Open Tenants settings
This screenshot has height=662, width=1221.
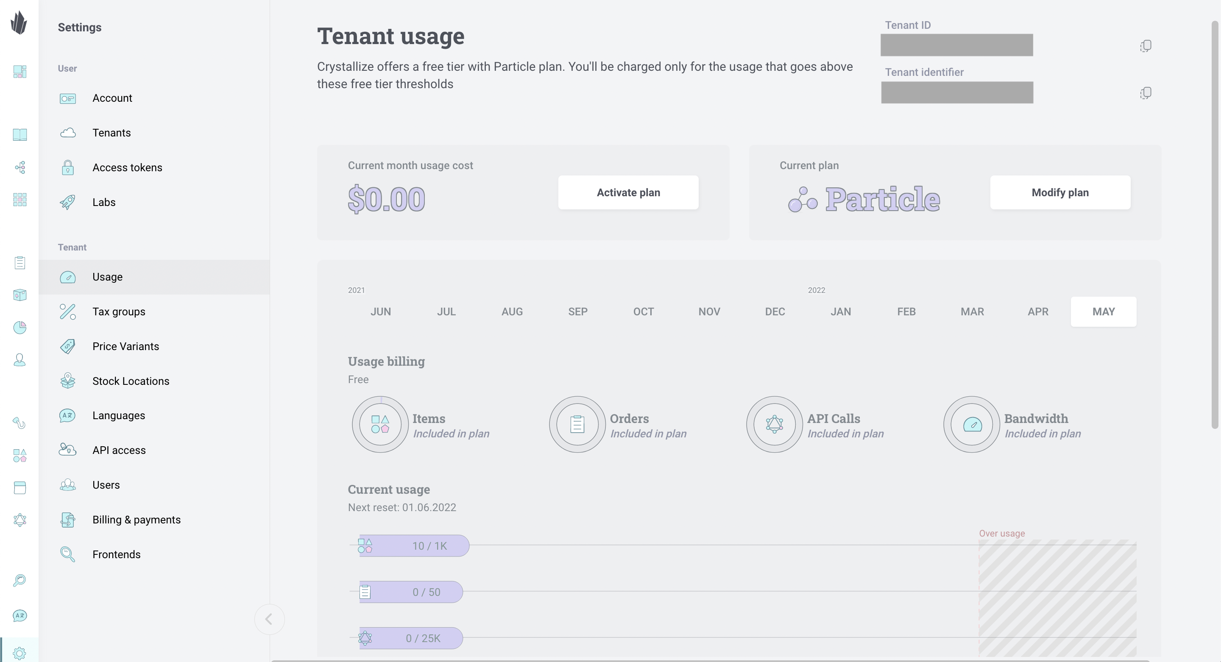click(154, 133)
